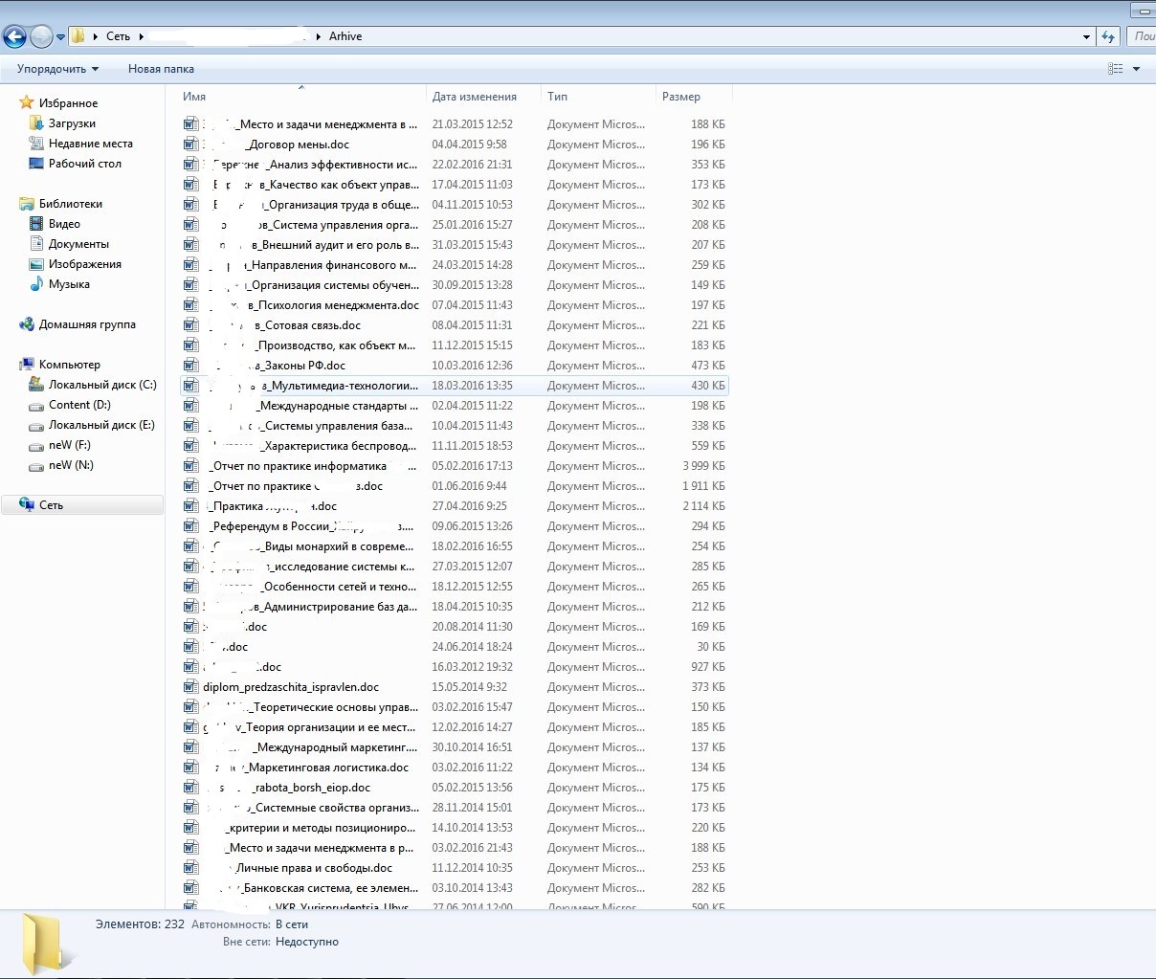Screen dimensions: 1156x979
Task: Open Домашняя группа icon in sidebar
Action: click(27, 324)
